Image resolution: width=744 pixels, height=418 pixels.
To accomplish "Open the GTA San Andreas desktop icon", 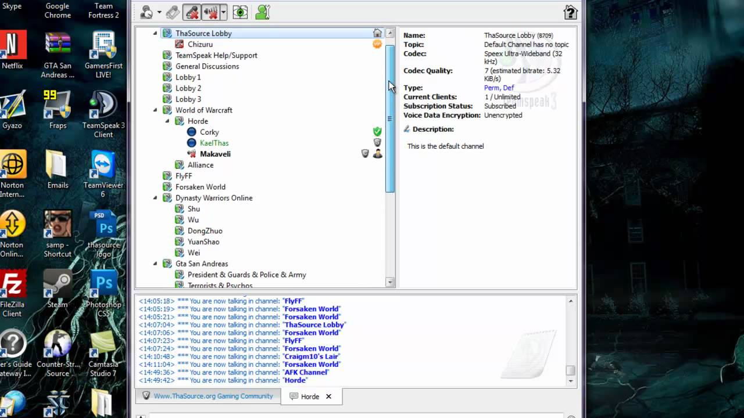I will click(58, 55).
